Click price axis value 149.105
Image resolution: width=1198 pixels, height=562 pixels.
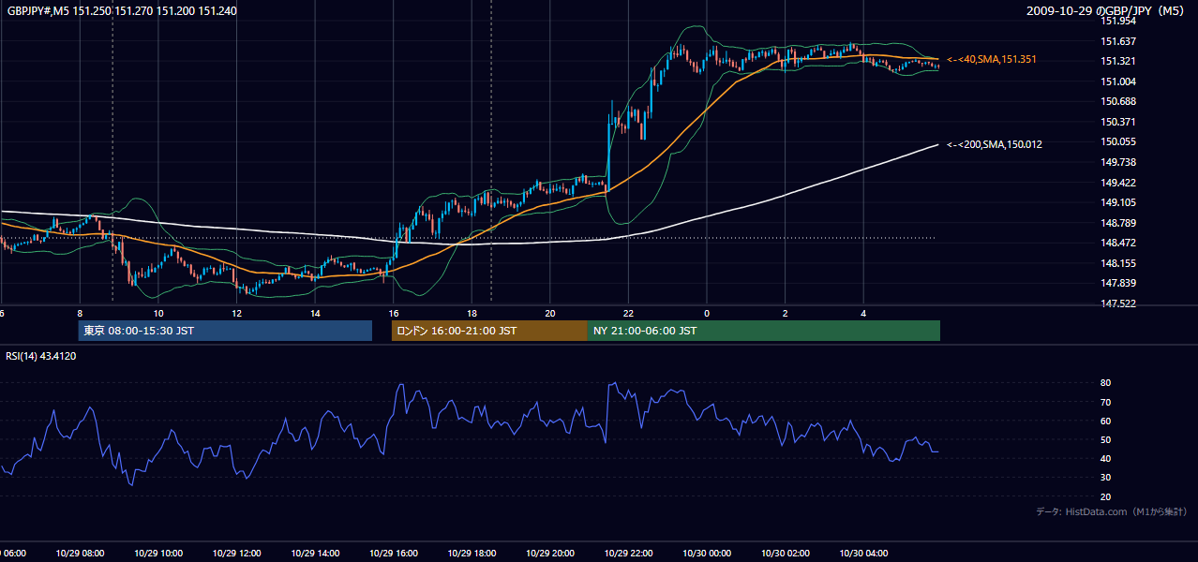1119,202
